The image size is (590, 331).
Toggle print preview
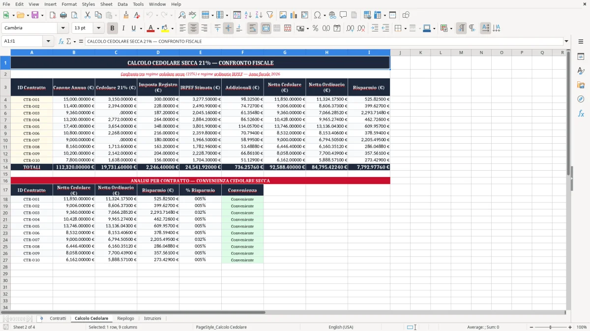tap(74, 15)
